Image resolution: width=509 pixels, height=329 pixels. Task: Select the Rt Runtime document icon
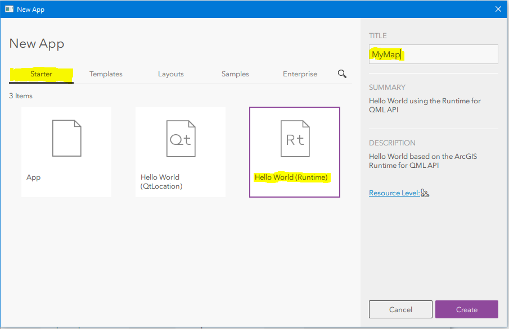[295, 139]
